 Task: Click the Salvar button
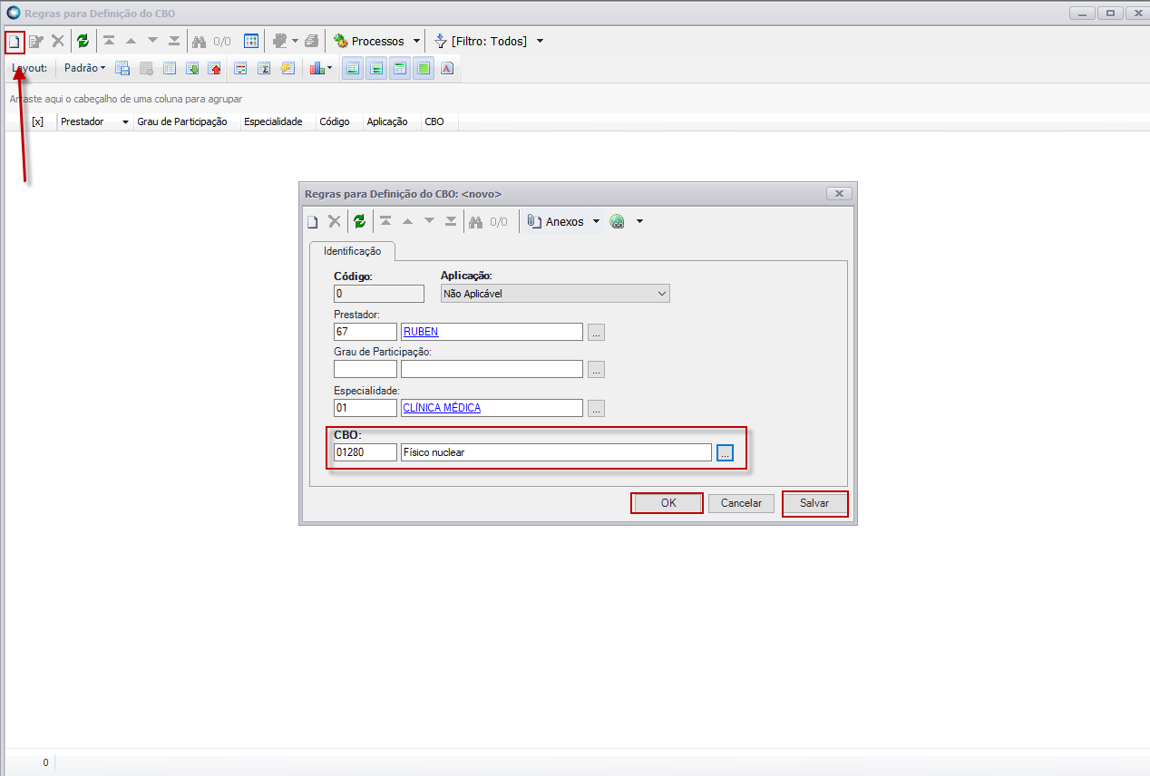[x=814, y=503]
